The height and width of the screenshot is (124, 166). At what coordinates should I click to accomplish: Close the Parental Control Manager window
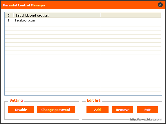[160, 5]
